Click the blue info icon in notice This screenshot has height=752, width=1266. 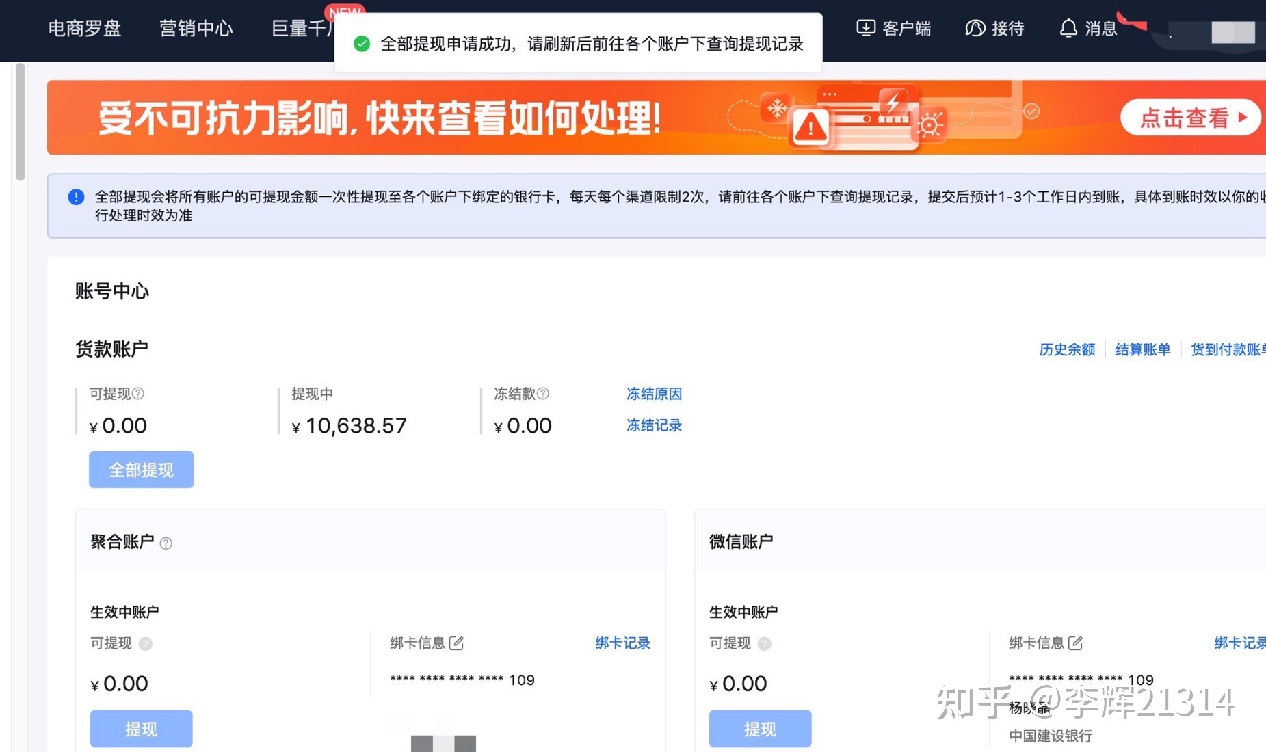(76, 197)
